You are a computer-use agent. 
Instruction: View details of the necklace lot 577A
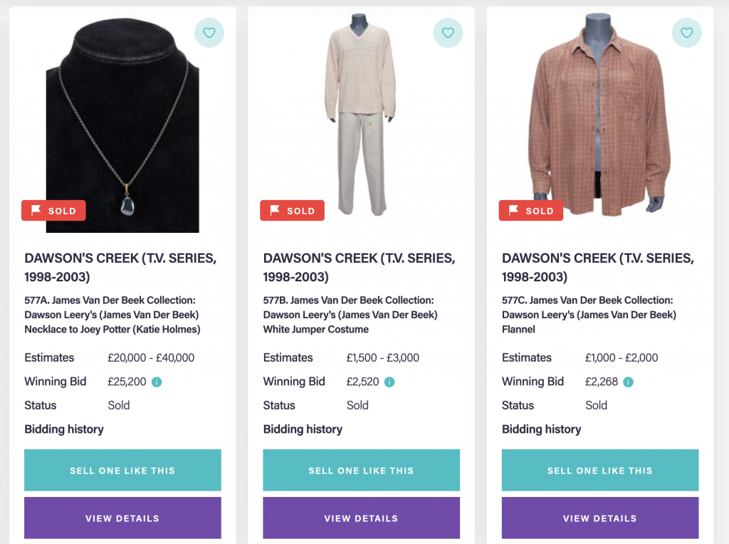coord(122,518)
